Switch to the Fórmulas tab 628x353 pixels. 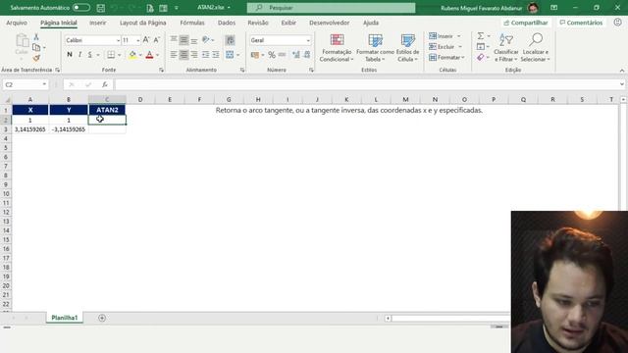click(x=192, y=23)
